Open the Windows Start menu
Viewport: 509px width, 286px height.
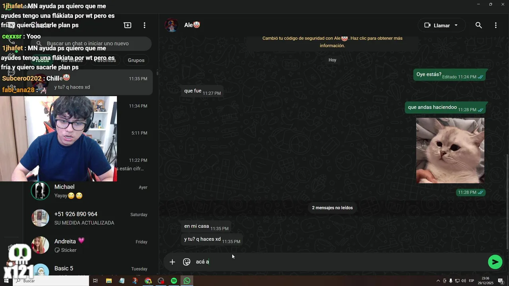point(7,281)
